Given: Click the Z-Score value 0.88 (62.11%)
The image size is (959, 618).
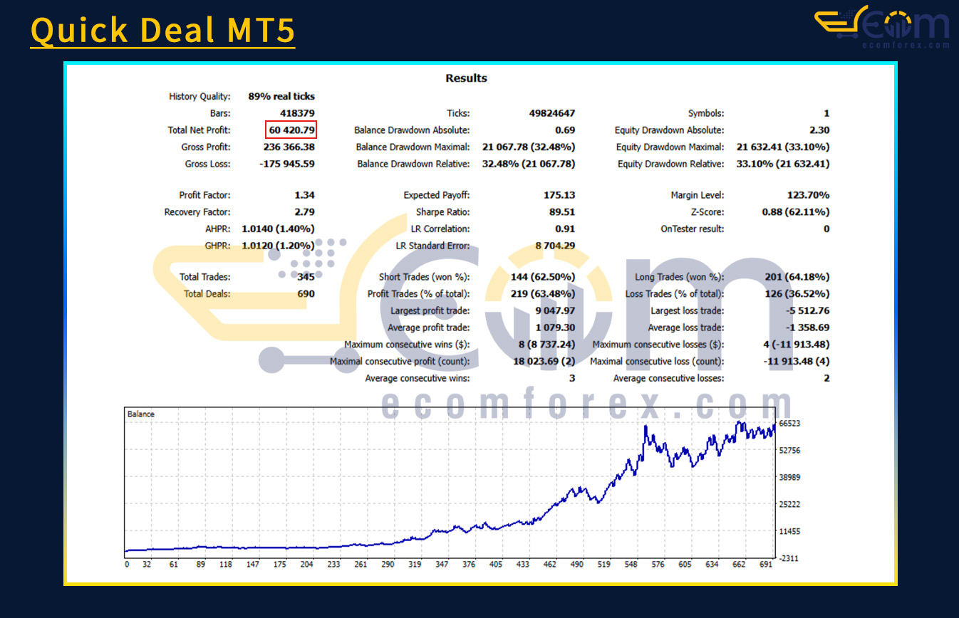Looking at the screenshot, I should pyautogui.click(x=795, y=212).
